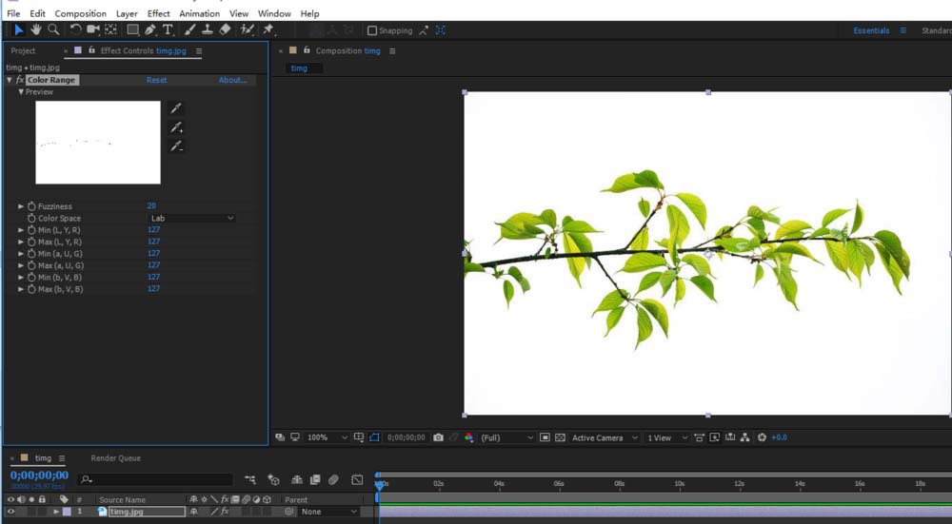The height and width of the screenshot is (524, 952).
Task: Select the Hand tool
Action: coord(35,30)
